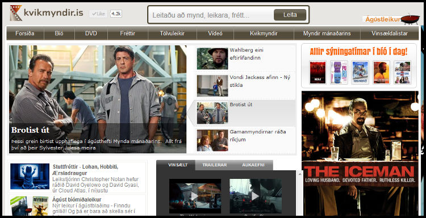
Task: Open the Kvikmyndir menu item
Action: click(264, 33)
